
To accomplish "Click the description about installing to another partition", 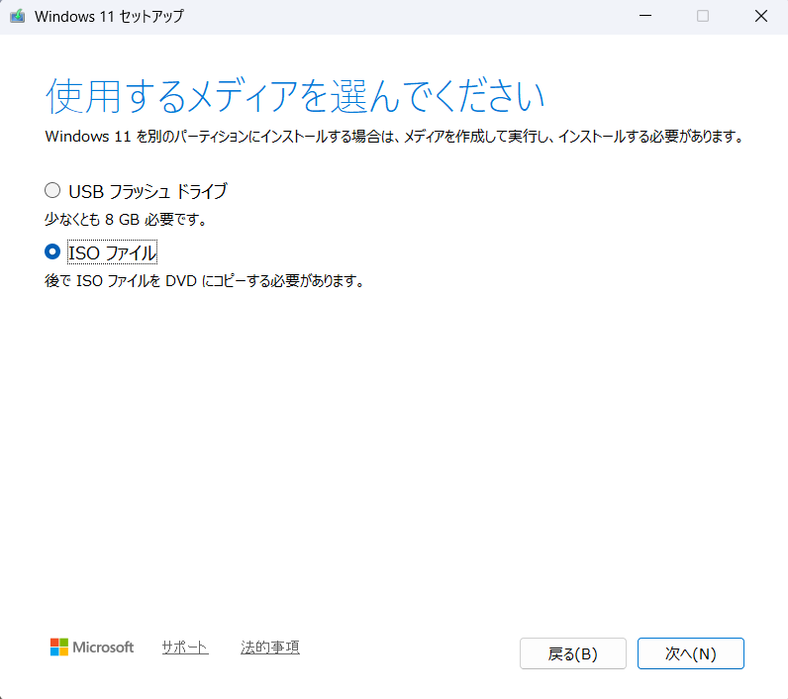I will (x=395, y=137).
